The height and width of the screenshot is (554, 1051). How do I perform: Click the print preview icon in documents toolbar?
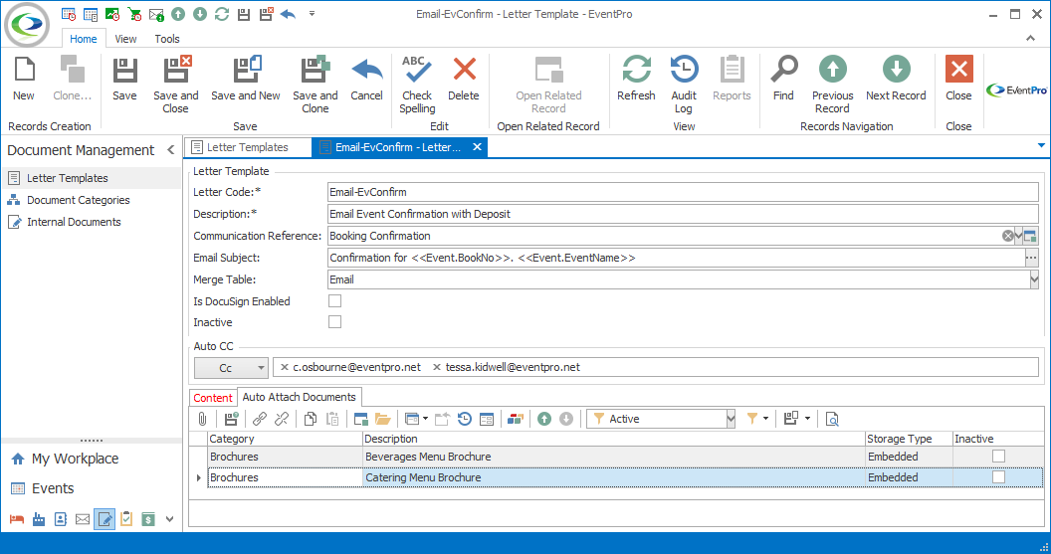point(832,420)
